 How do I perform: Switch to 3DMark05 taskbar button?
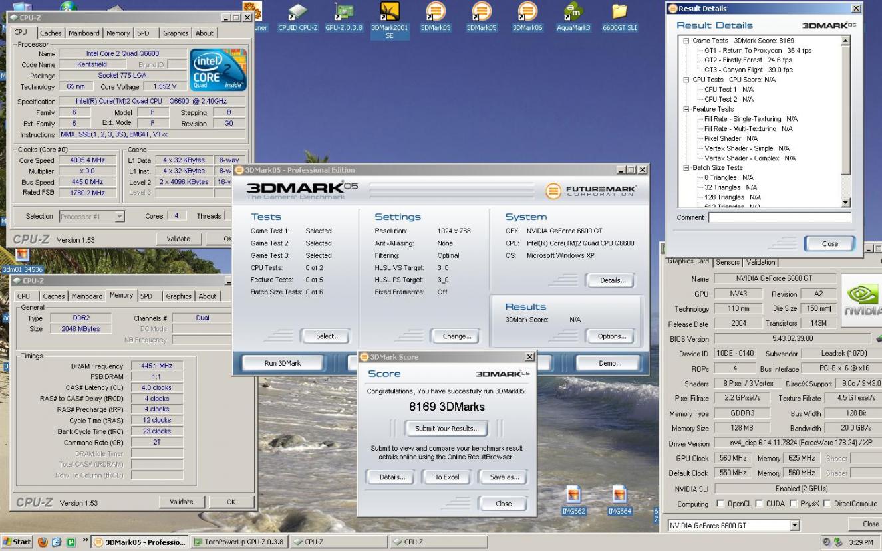point(140,542)
